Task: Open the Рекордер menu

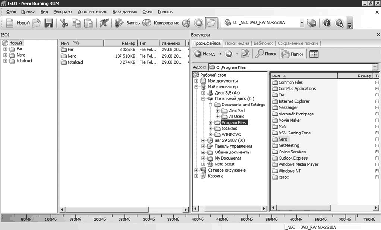Action: [63, 11]
